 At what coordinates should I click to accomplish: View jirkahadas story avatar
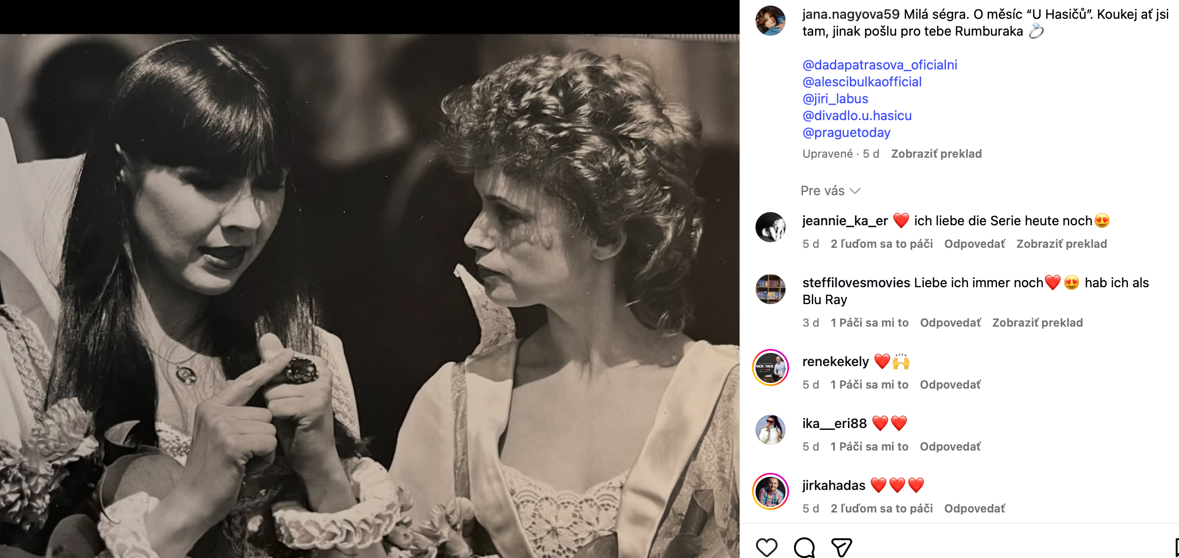(770, 491)
